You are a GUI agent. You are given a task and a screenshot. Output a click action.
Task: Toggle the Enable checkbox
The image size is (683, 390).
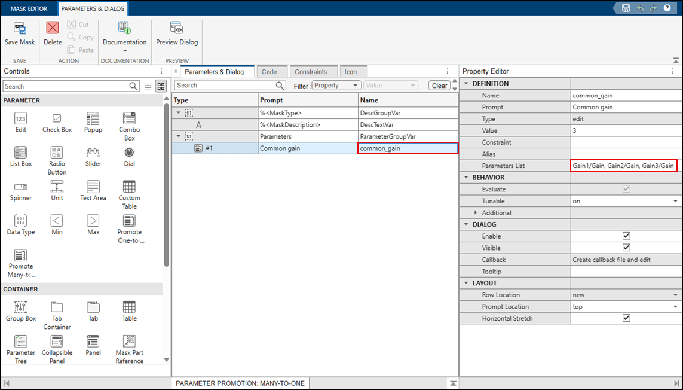626,236
